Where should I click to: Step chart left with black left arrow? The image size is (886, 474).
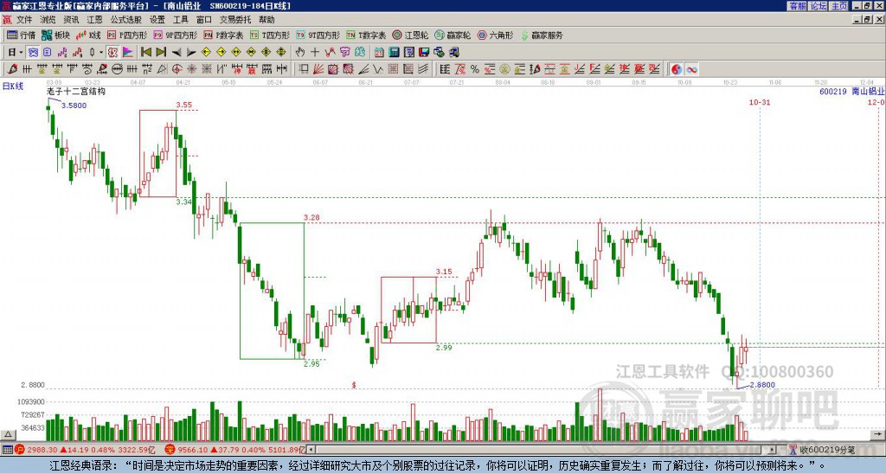[x=177, y=52]
